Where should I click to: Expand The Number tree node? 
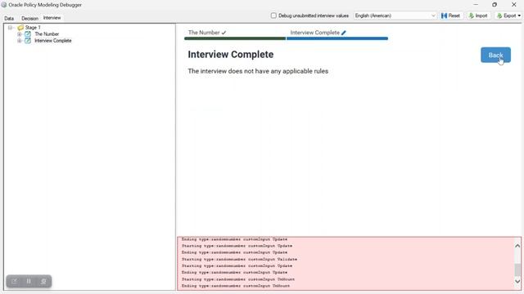pyautogui.click(x=20, y=34)
